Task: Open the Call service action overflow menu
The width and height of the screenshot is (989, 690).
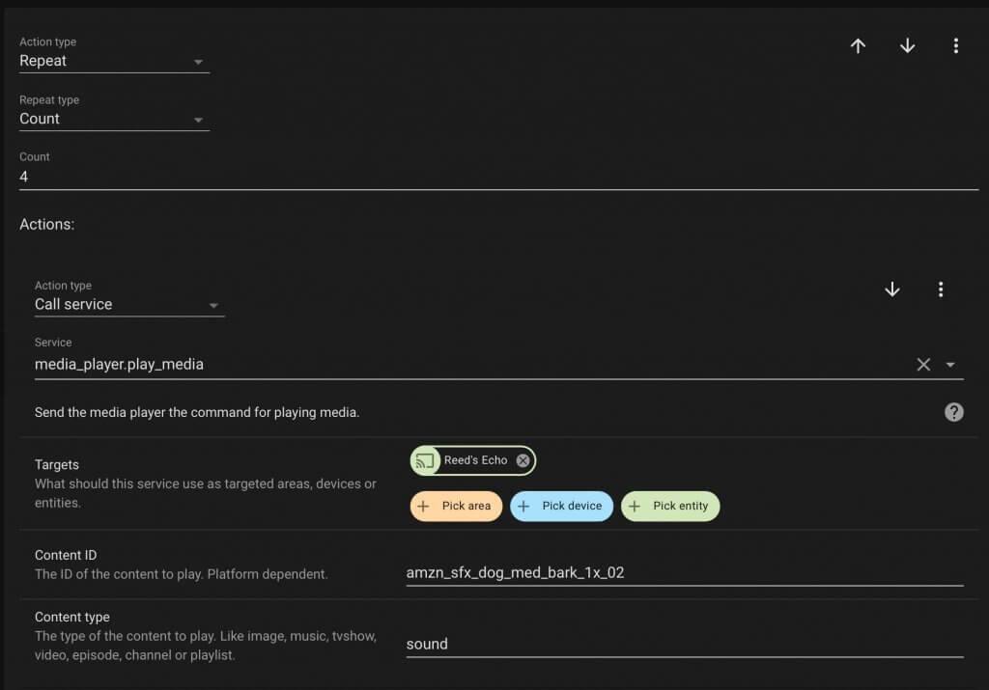Action: (x=941, y=290)
